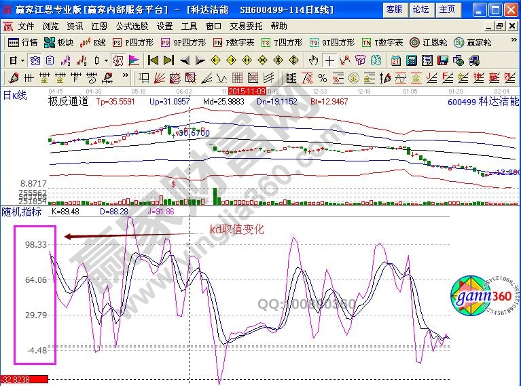This screenshot has height=386, width=521.
Task: Expand the 日 period dropdown arrow
Action: (22, 60)
